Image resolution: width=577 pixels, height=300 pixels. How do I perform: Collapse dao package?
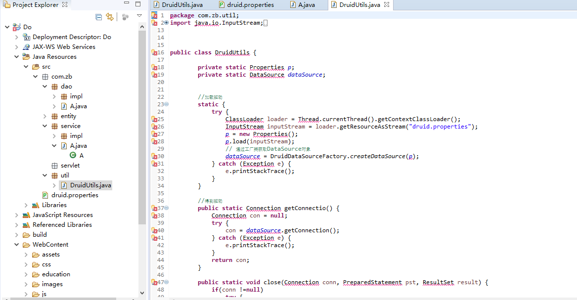click(45, 86)
